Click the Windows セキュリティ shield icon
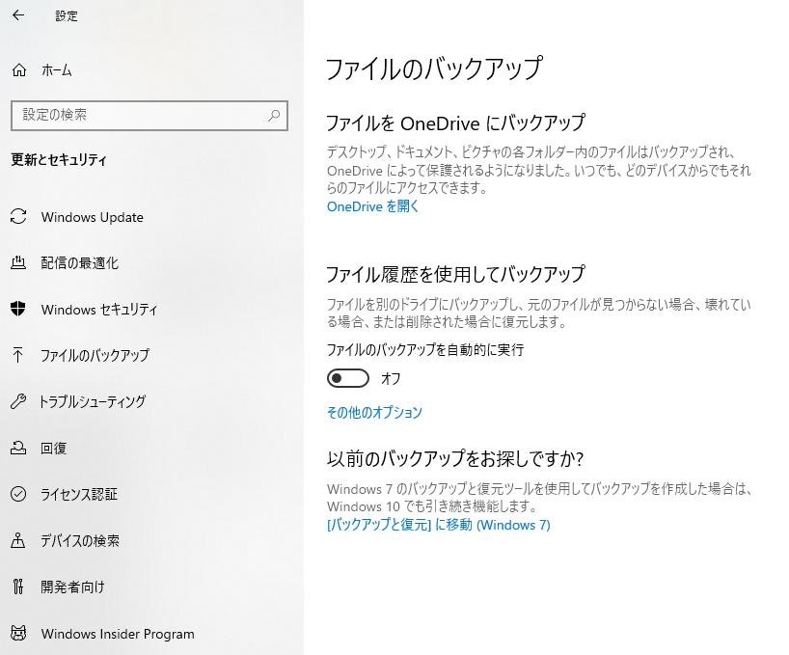Screen dimensions: 789x655 pyautogui.click(x=18, y=309)
